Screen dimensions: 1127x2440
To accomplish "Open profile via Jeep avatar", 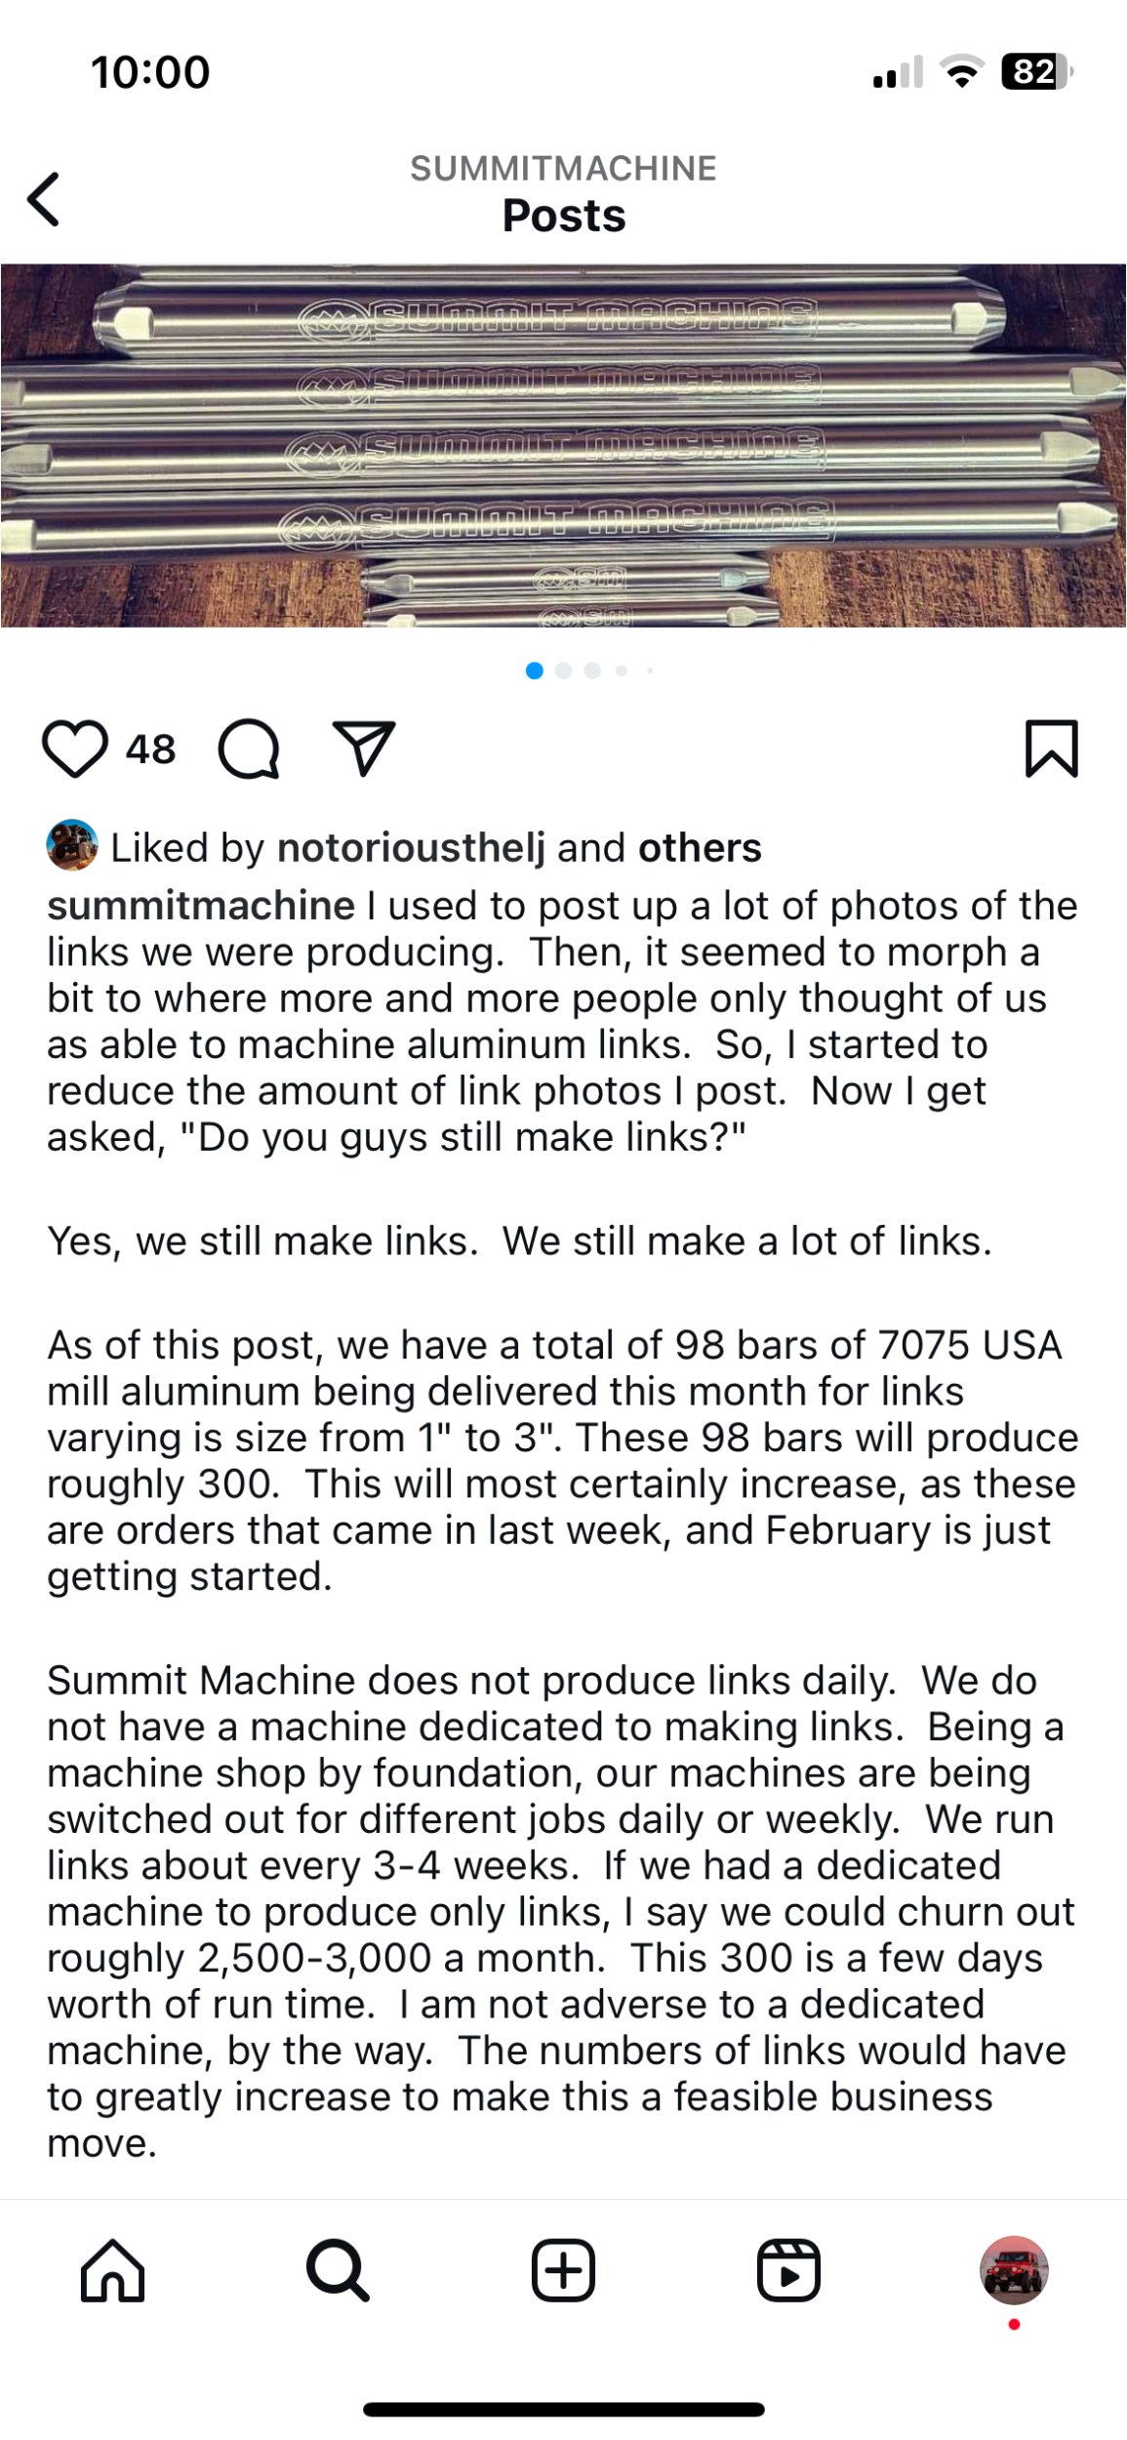I will [x=1014, y=2270].
